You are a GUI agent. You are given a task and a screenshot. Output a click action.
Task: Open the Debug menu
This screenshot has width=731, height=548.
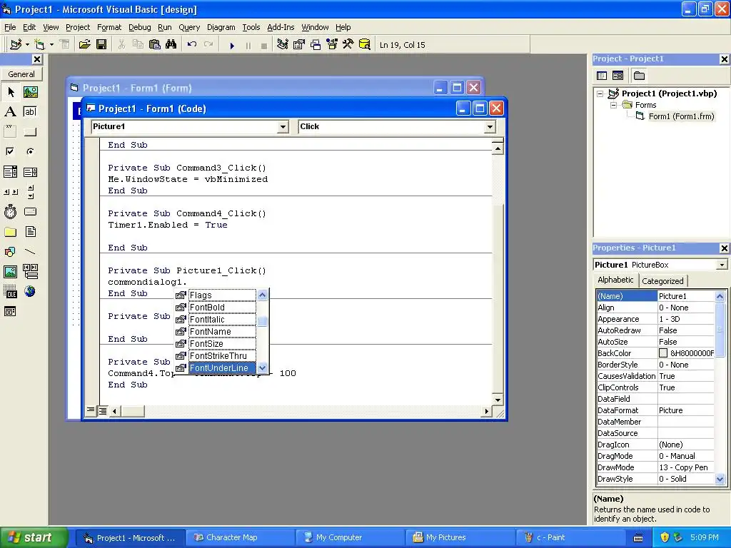[x=139, y=27]
